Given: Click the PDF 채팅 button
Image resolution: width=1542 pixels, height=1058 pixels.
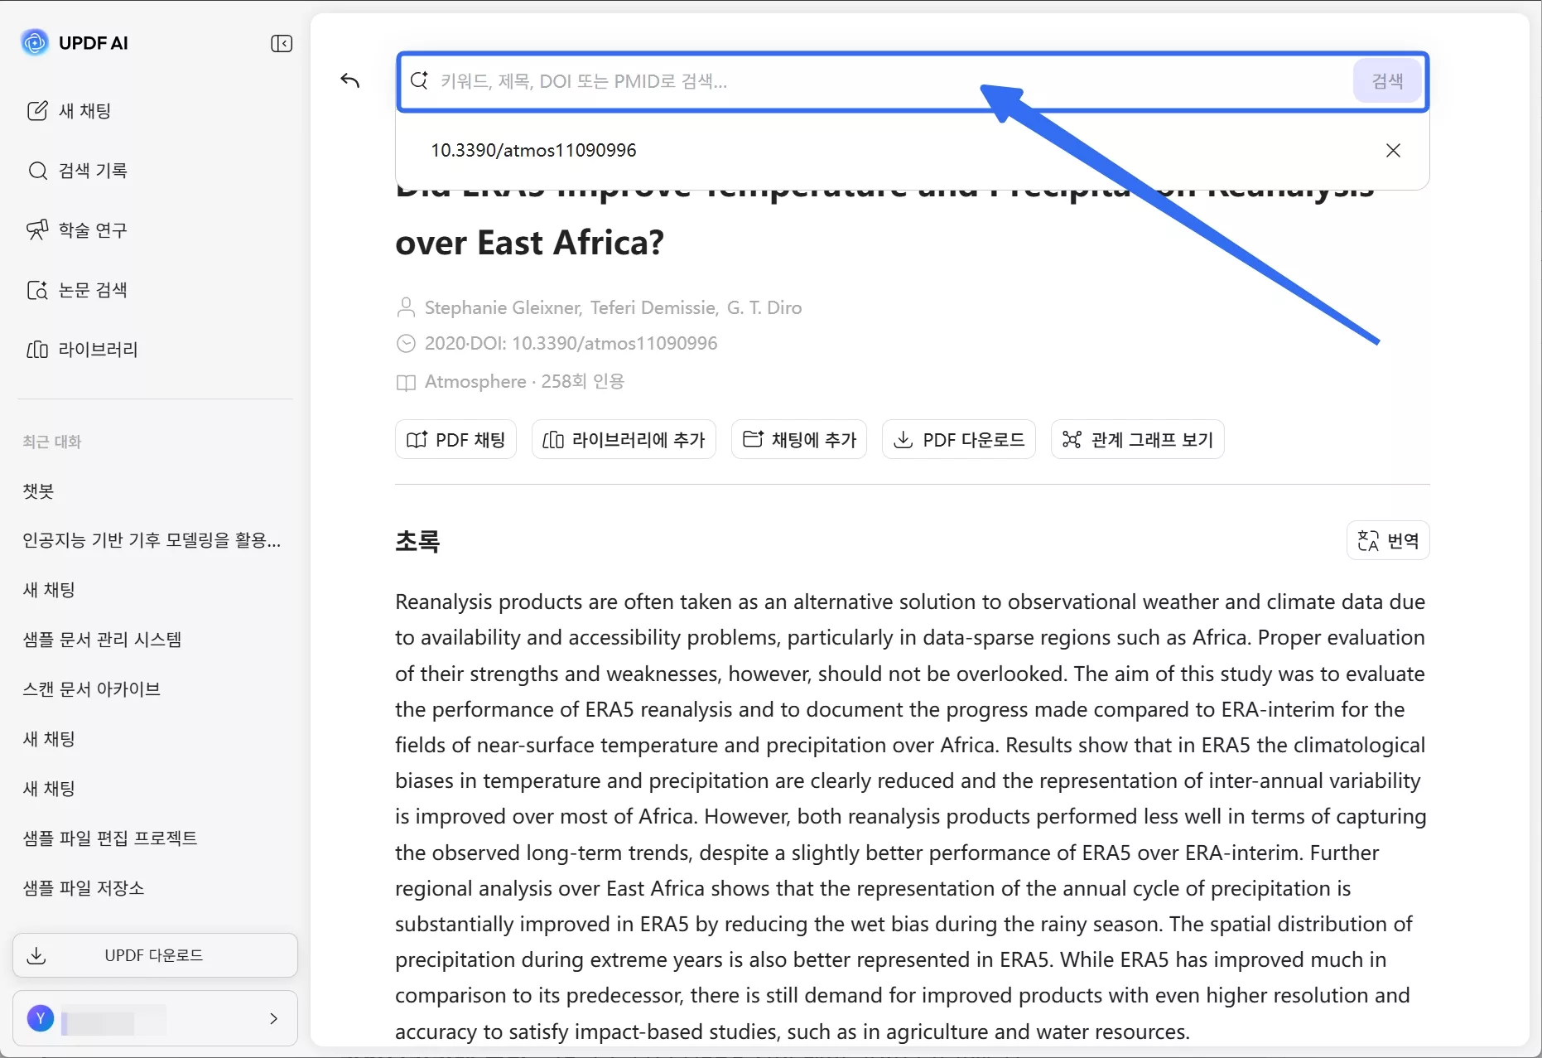Looking at the screenshot, I should coord(455,439).
